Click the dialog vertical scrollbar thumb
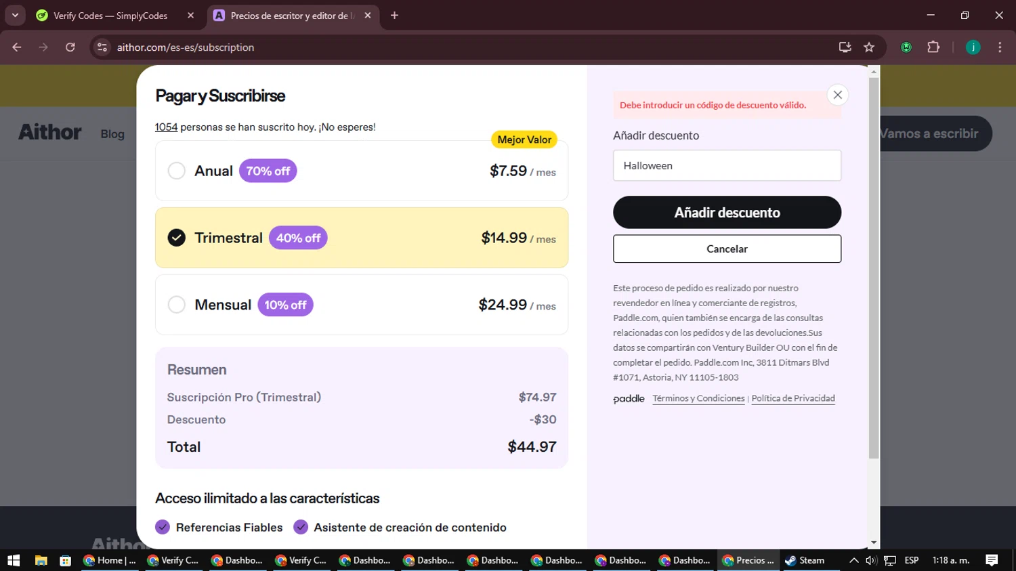 click(874, 268)
